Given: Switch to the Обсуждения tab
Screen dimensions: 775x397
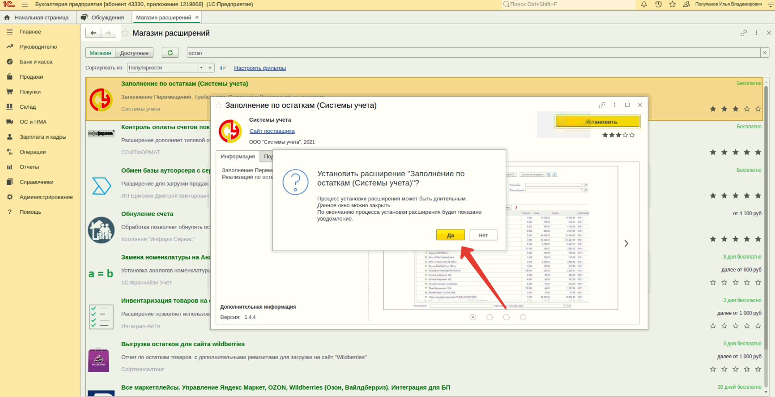Looking at the screenshot, I should click(107, 18).
